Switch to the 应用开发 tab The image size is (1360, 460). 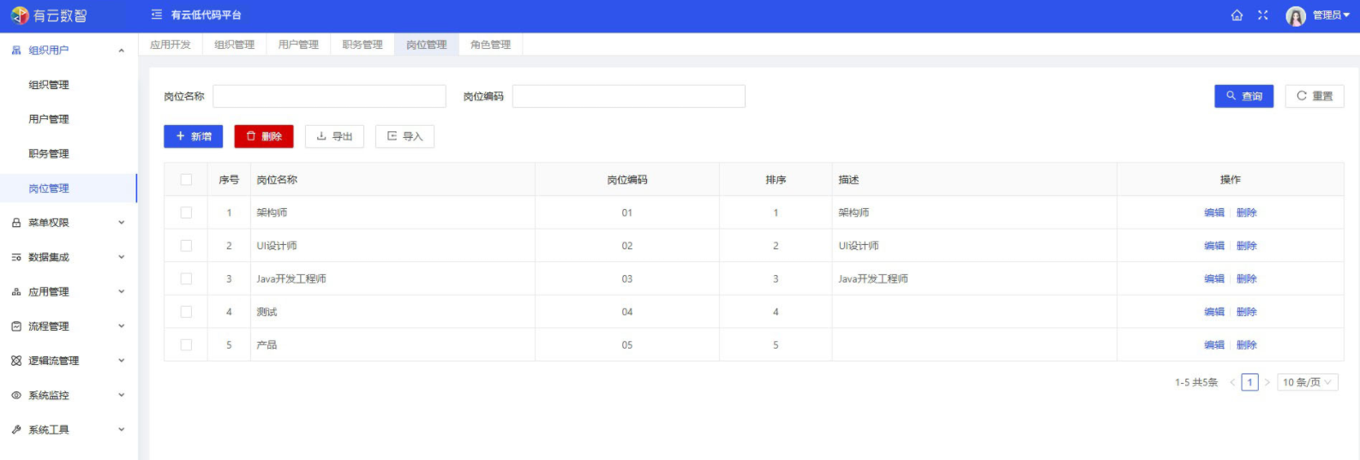(171, 45)
